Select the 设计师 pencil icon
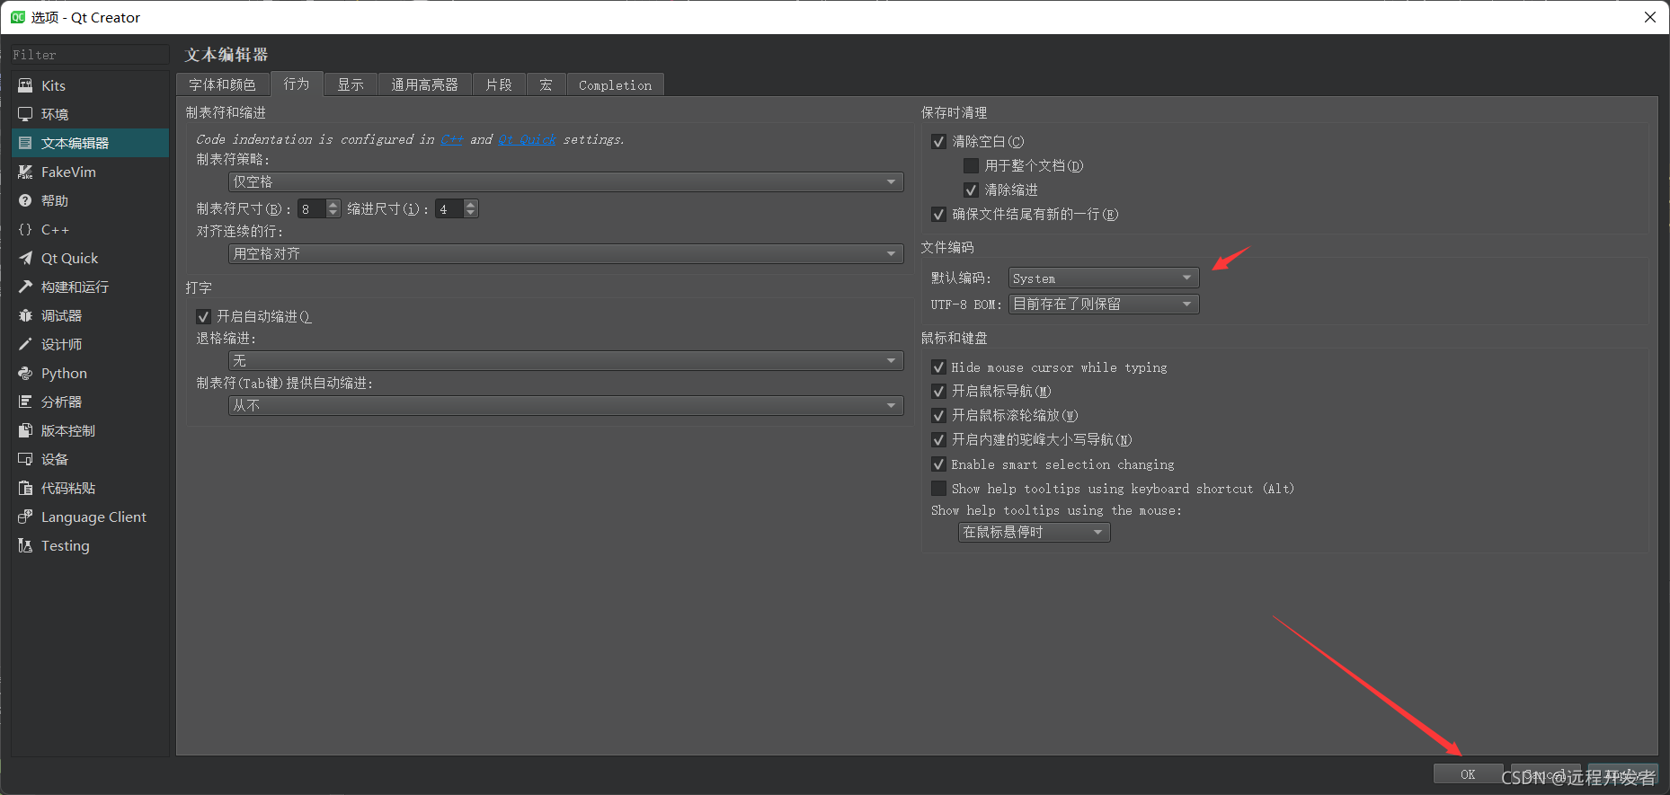Image resolution: width=1670 pixels, height=795 pixels. [25, 344]
